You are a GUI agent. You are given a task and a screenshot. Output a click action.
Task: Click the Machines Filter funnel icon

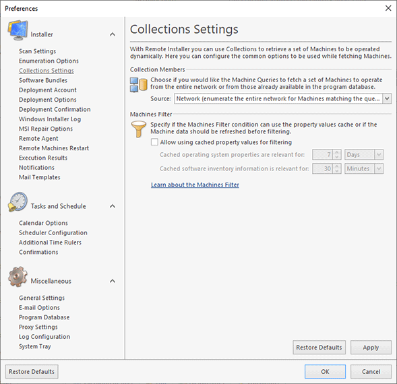point(138,129)
